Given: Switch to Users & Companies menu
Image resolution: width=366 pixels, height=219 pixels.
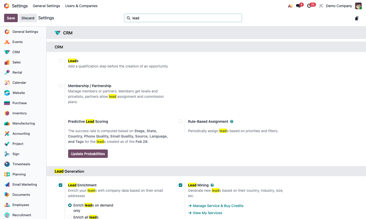Looking at the screenshot, I should (81, 6).
